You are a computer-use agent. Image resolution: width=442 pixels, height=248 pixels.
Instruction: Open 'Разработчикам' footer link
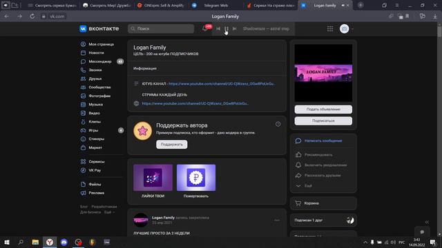pos(104,207)
